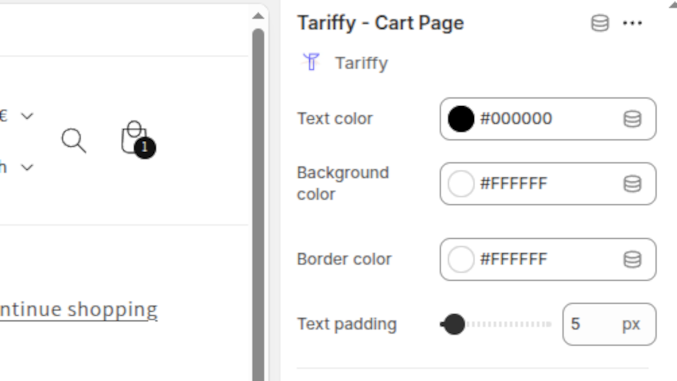Open the dynamic source for Text color
Screen dimensions: 677x381
[632, 119]
